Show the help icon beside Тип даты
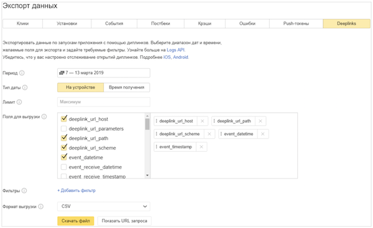The height and width of the screenshot is (228, 373). tap(25, 87)
